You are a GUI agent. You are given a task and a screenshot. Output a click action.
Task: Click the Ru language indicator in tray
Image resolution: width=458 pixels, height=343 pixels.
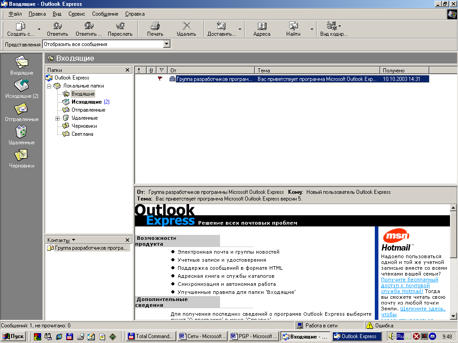(x=400, y=336)
